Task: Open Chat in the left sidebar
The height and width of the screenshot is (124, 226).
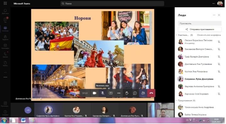Action: pyautogui.click(x=5, y=20)
